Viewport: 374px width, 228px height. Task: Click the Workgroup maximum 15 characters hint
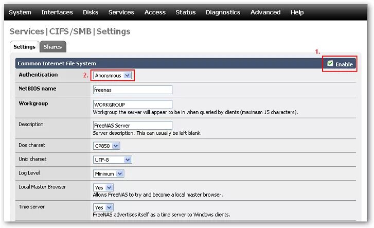point(195,112)
